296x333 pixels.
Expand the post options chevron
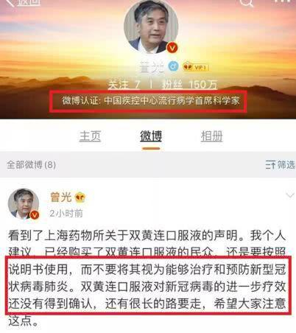tap(290, 195)
